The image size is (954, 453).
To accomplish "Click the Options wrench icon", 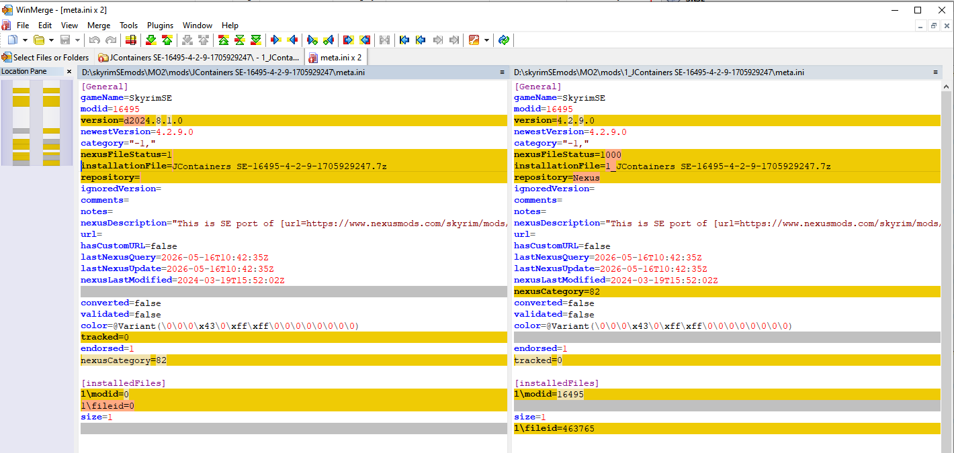I will 474,40.
